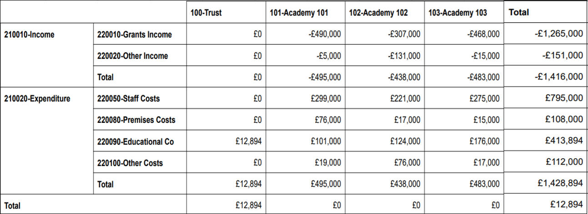
Task: Click the 220090-Educational Co row label
Action: 136,142
